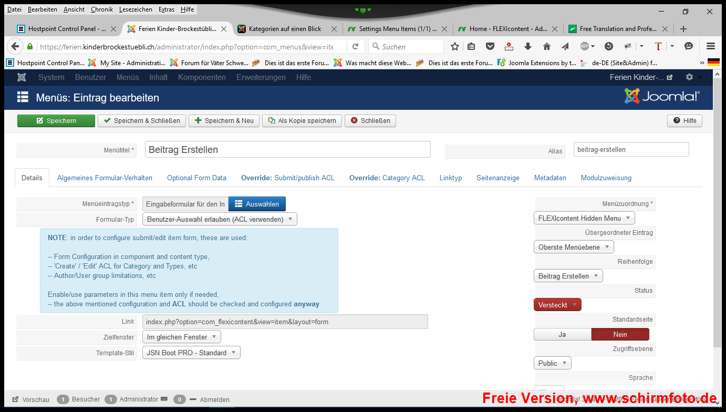Viewport: 726px width, 412px height.
Task: Bookmark this page with the star icon
Action: 455,46
